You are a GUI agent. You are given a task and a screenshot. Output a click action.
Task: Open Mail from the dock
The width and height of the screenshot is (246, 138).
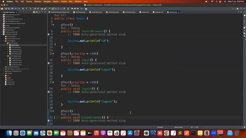click(x=36, y=133)
